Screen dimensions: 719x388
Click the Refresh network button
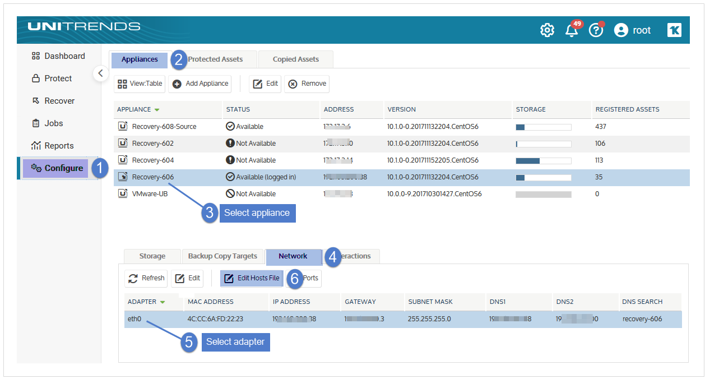click(146, 278)
